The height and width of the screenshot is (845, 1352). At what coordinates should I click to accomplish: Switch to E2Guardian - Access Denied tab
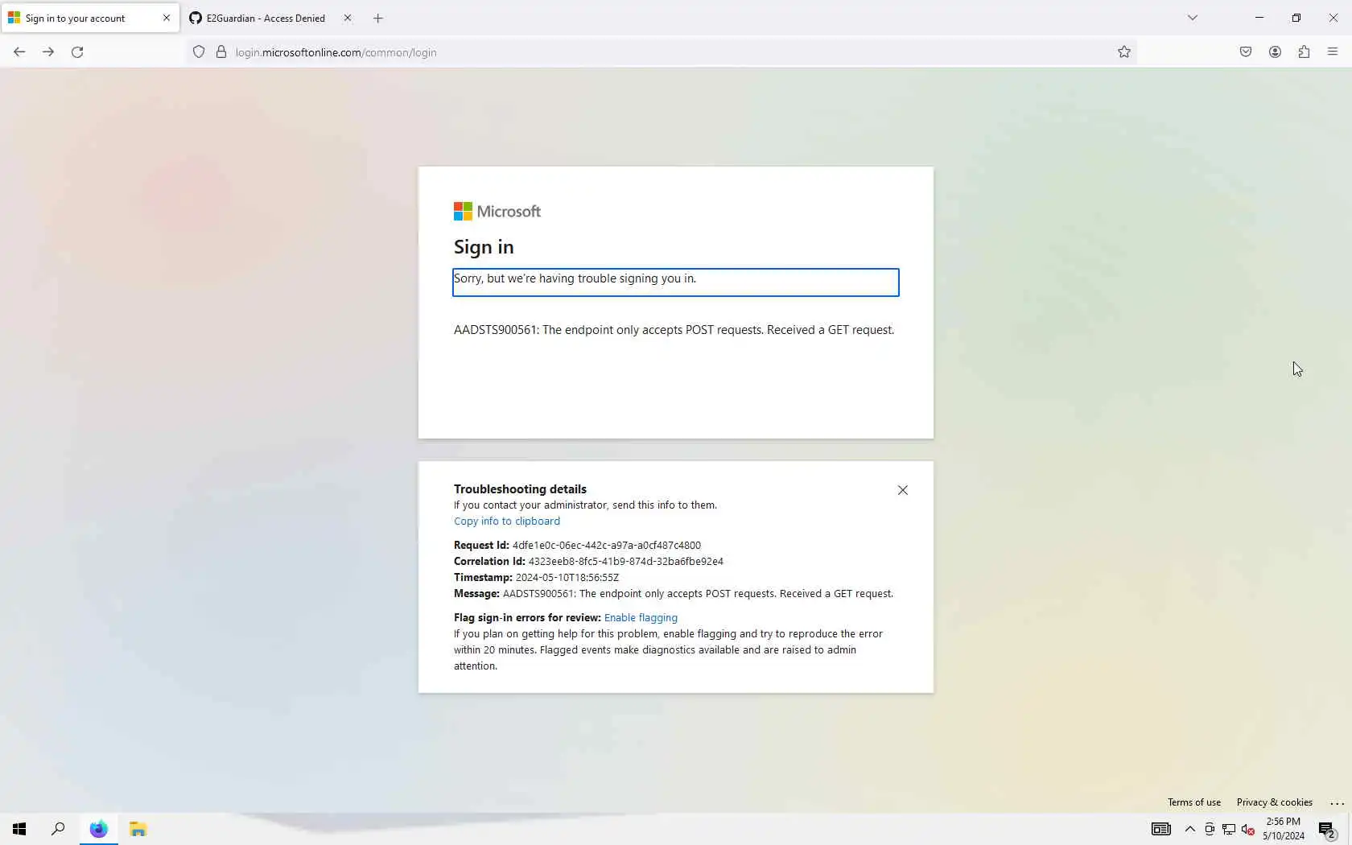pos(271,18)
